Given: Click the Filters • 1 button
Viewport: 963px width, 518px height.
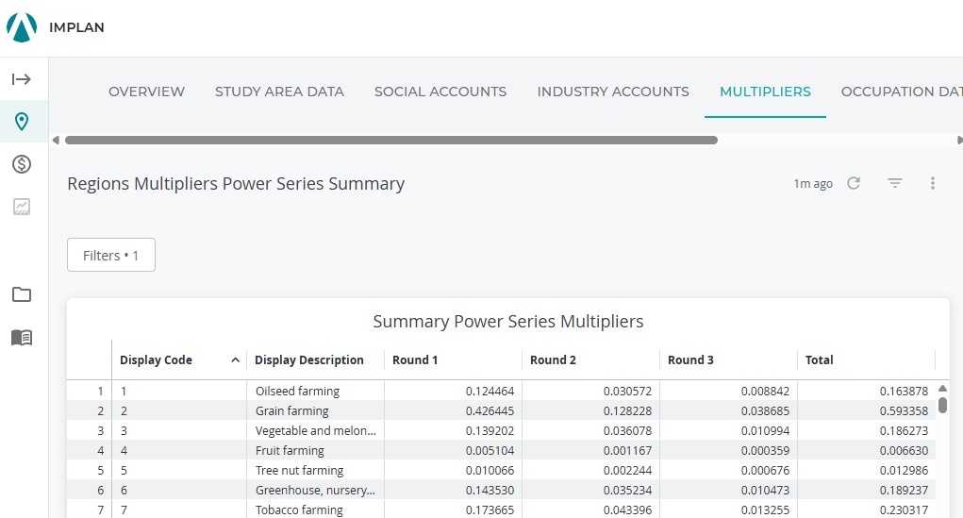Looking at the screenshot, I should [x=111, y=256].
